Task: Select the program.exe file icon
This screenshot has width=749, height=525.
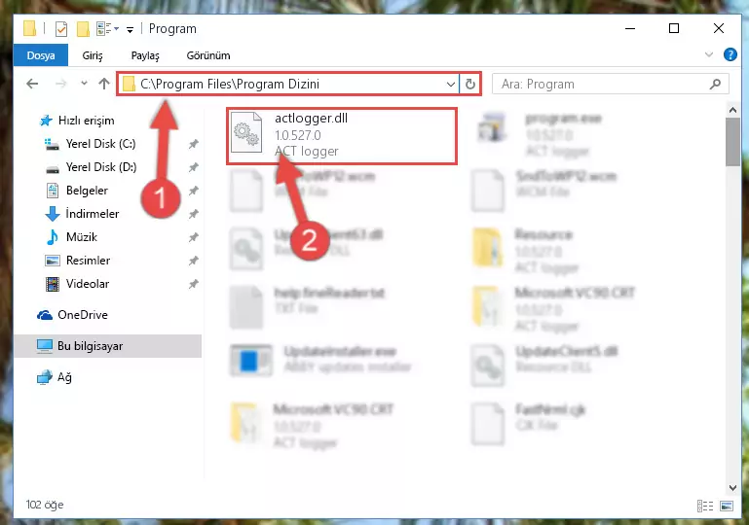Action: 492,127
